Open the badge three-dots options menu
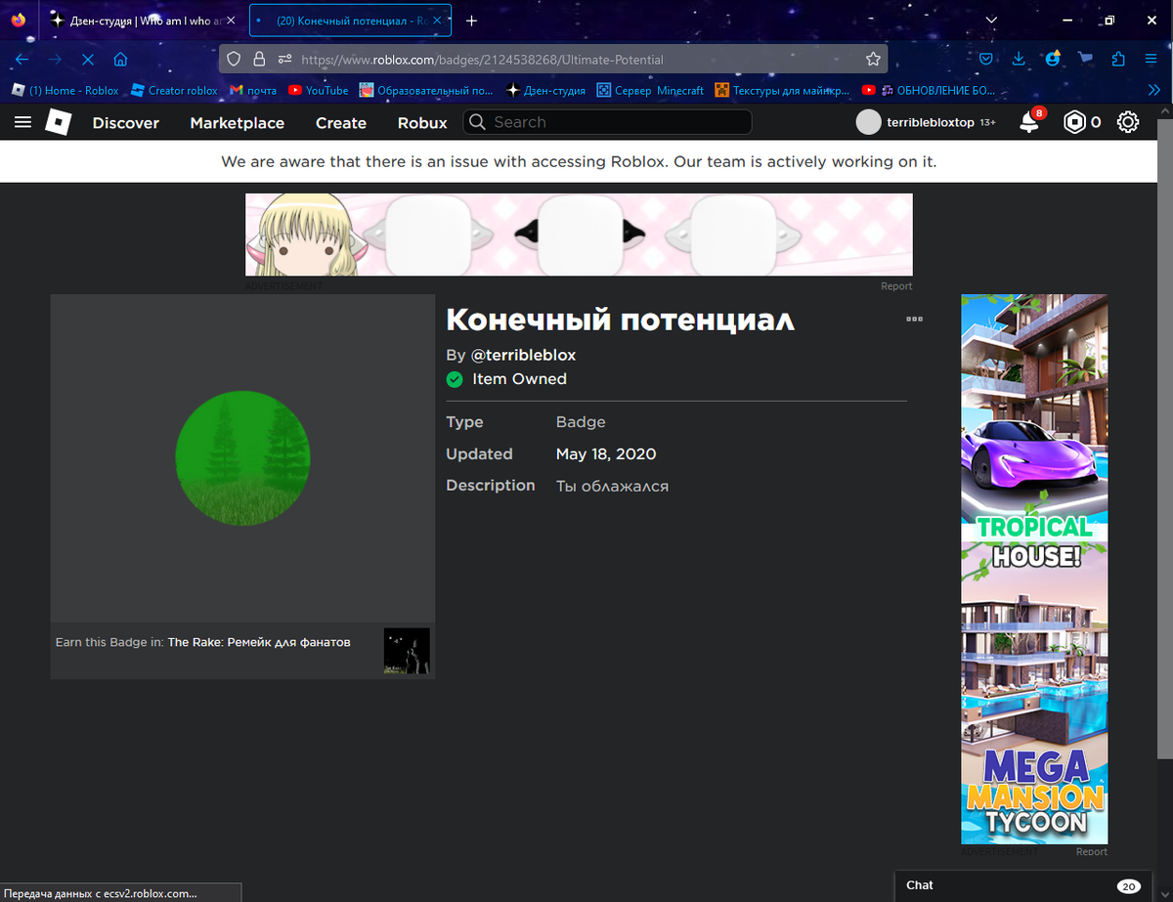Screen dimensions: 1173x902 point(914,319)
